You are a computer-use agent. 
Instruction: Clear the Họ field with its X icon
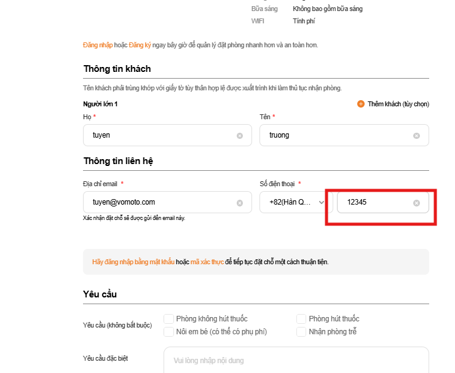coord(240,135)
